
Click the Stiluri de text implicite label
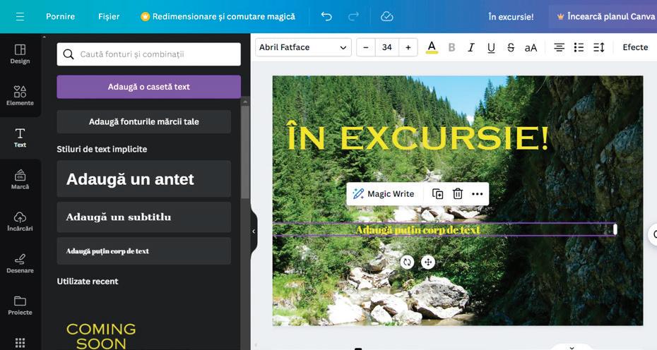[102, 149]
